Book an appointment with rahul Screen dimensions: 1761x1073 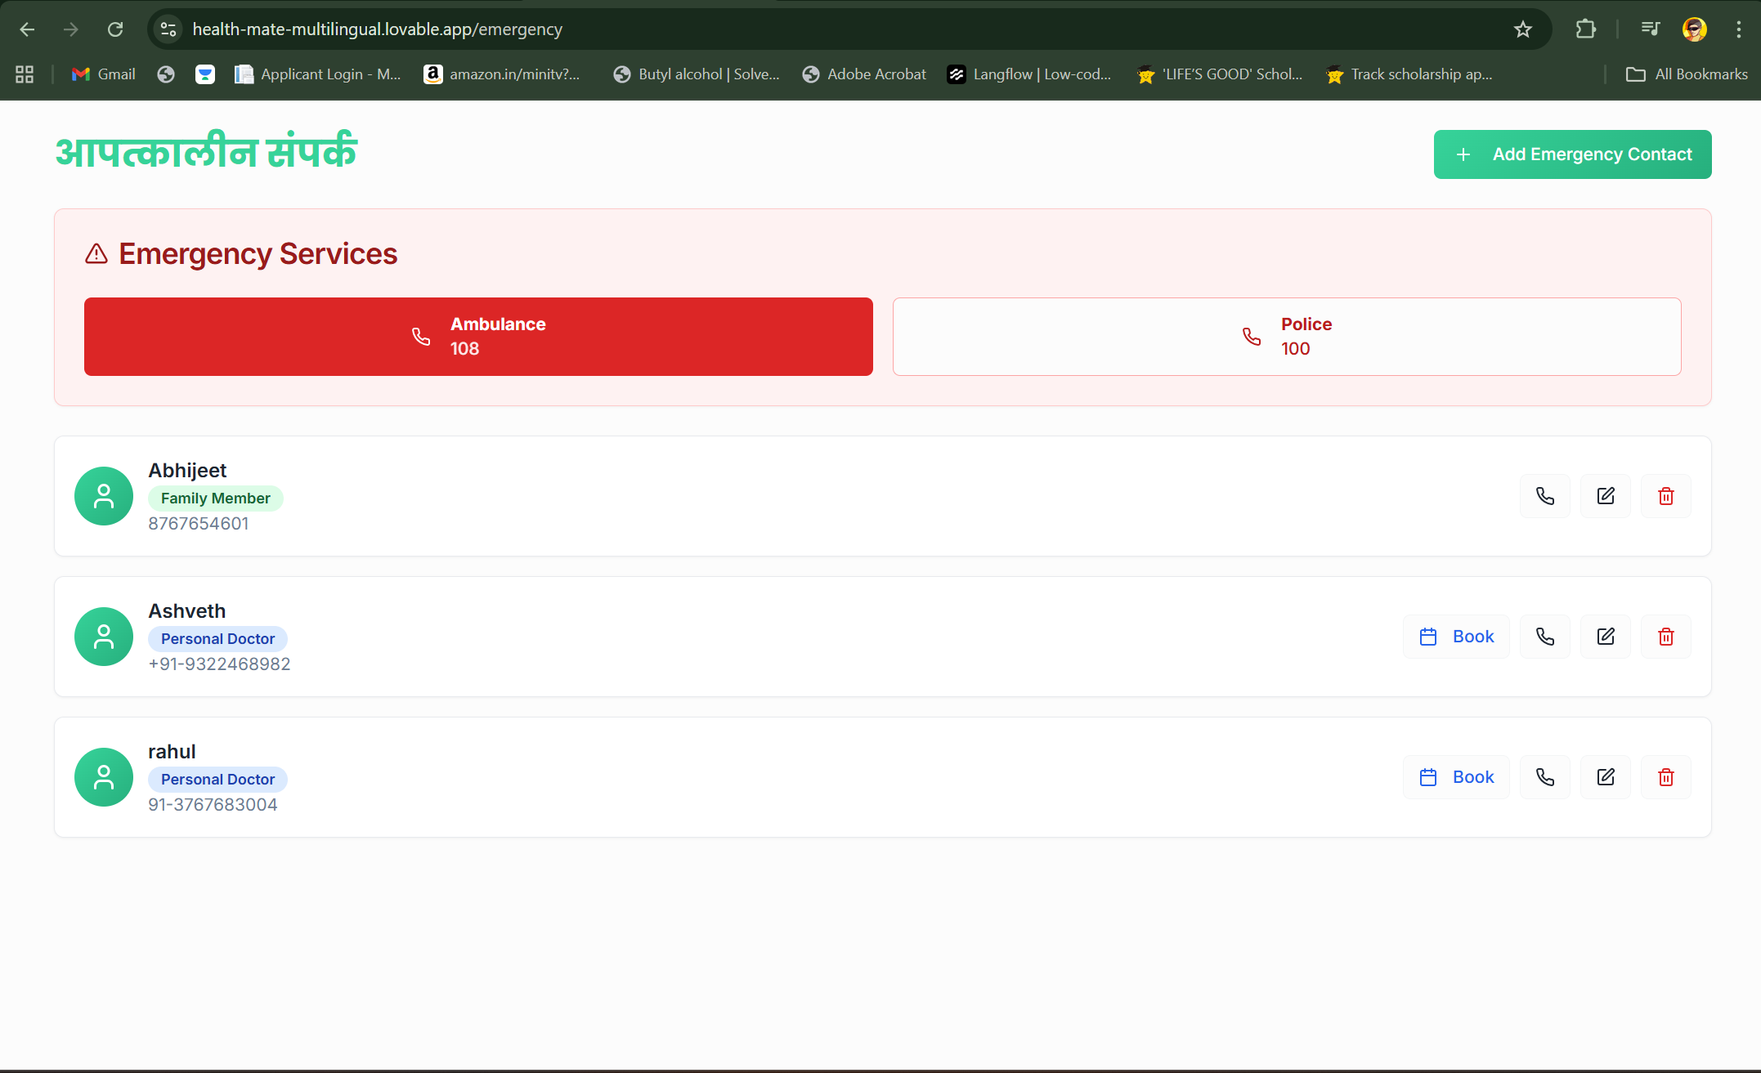pos(1456,777)
